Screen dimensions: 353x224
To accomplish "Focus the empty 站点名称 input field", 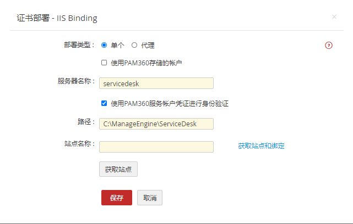I will pos(156,147).
